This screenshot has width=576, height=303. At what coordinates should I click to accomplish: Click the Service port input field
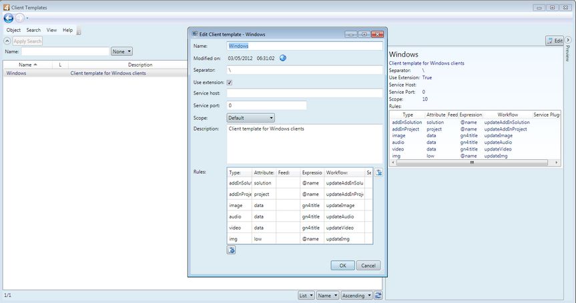[267, 105]
